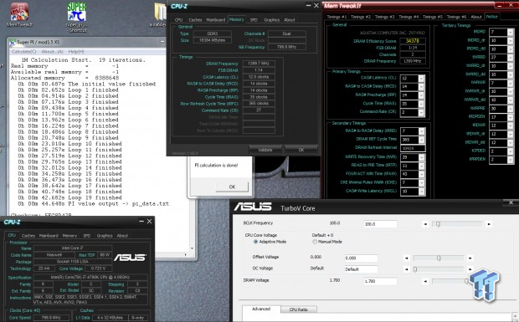Expand FOUR ACT WIN Time (tFAW) dropdown

[421, 174]
